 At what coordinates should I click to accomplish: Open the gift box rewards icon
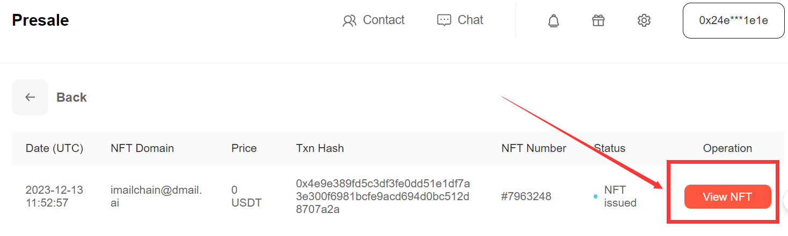599,20
